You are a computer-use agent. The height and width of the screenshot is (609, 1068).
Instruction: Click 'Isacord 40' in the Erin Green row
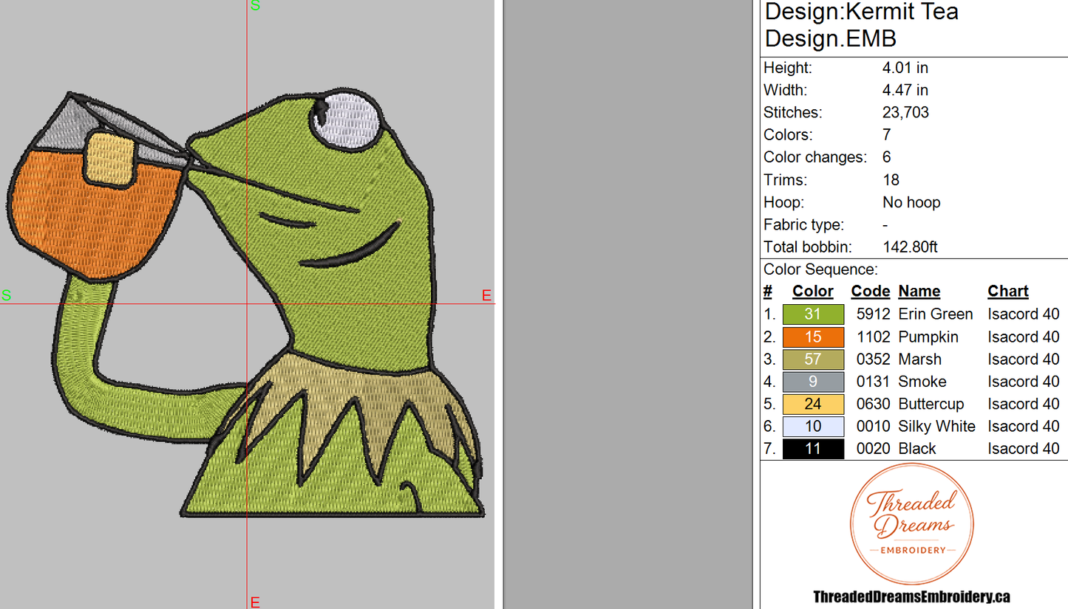(x=1024, y=314)
